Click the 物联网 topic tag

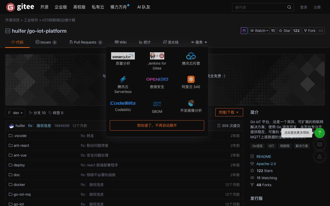pos(285,146)
